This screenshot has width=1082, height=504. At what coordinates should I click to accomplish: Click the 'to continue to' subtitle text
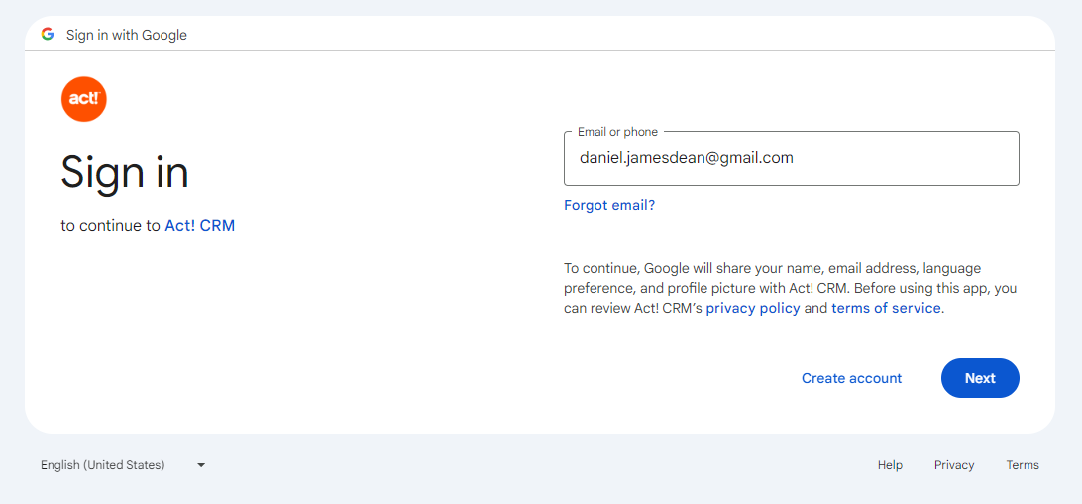(110, 226)
